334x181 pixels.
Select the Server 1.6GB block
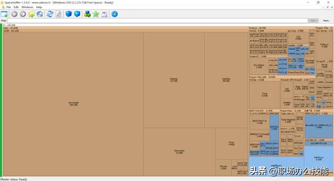click(324, 66)
